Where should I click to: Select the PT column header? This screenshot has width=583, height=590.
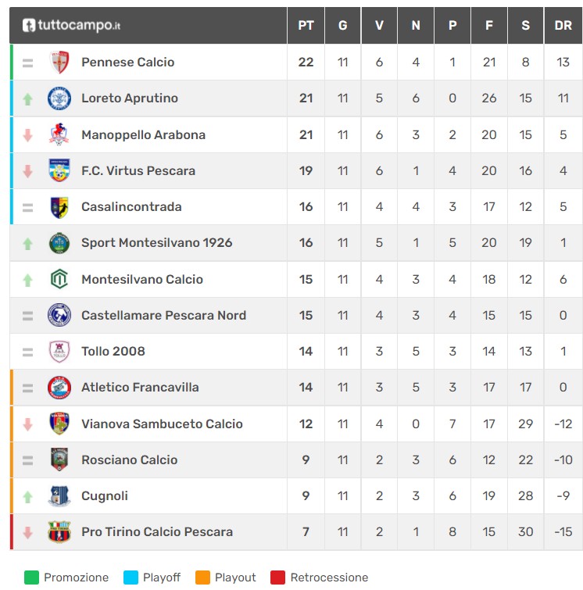pyautogui.click(x=306, y=25)
